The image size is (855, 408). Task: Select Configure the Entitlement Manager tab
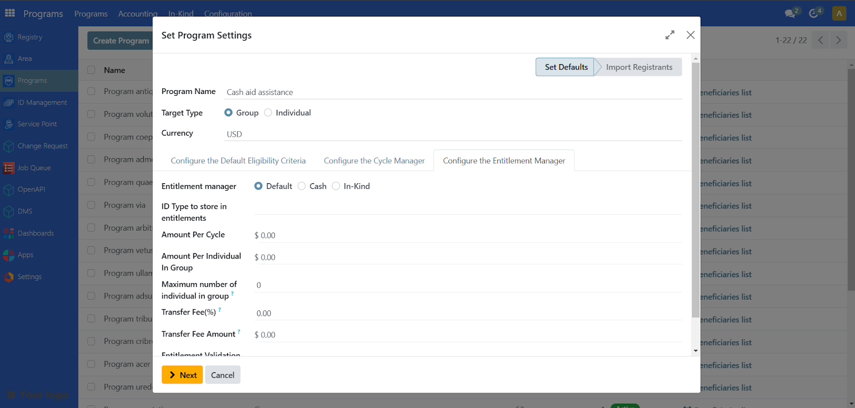click(504, 161)
